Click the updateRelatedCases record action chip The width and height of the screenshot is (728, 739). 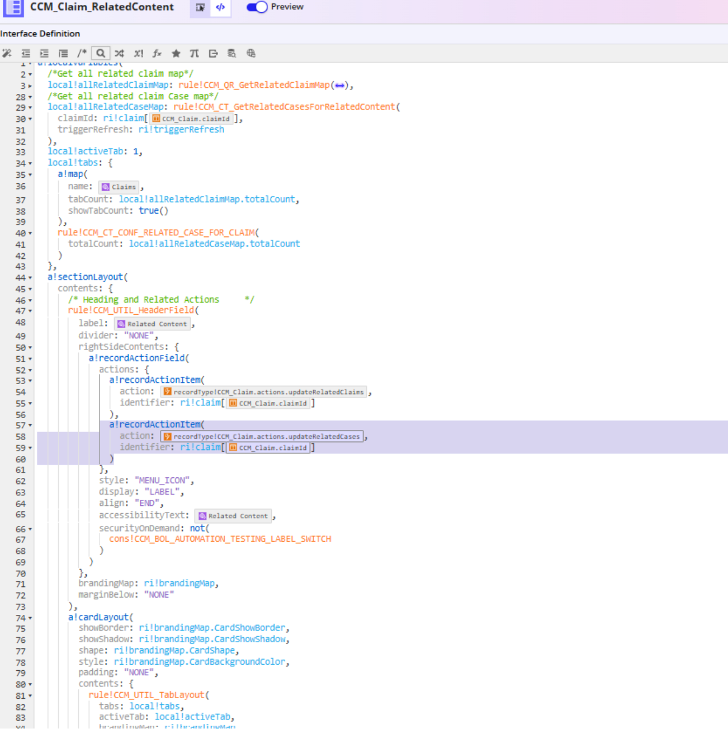262,437
